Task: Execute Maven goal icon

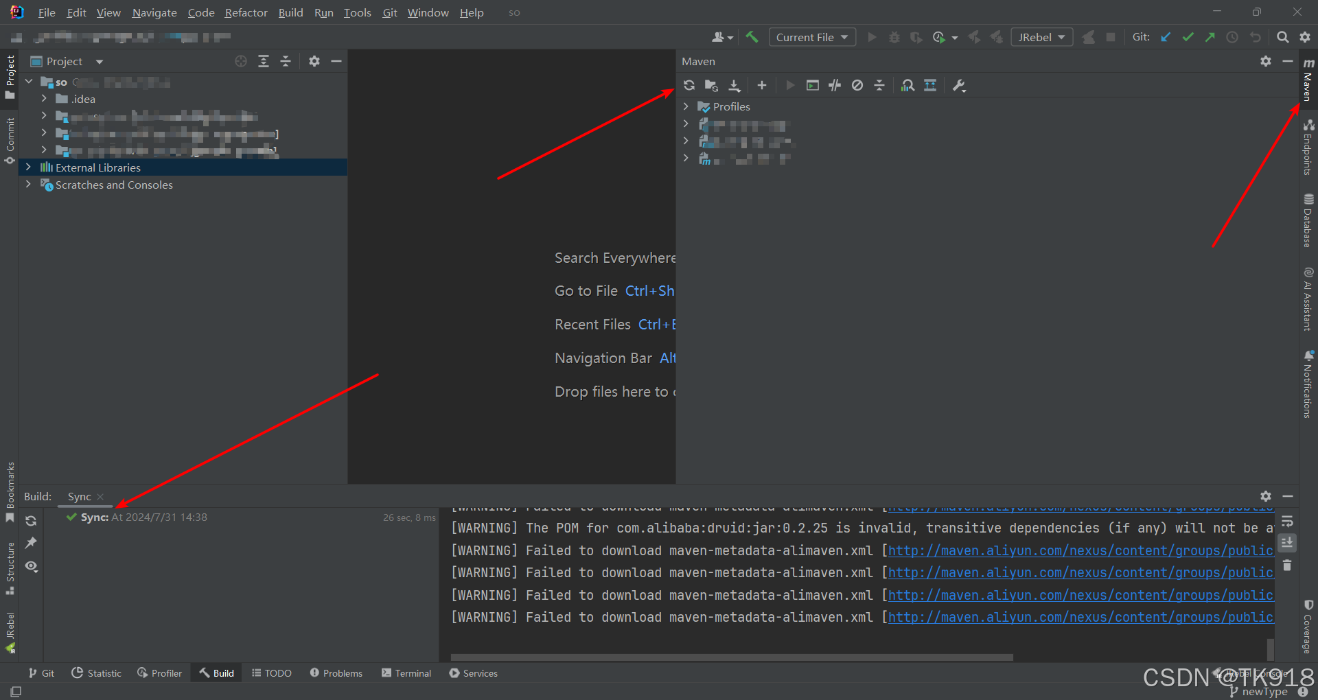Action: pyautogui.click(x=813, y=85)
